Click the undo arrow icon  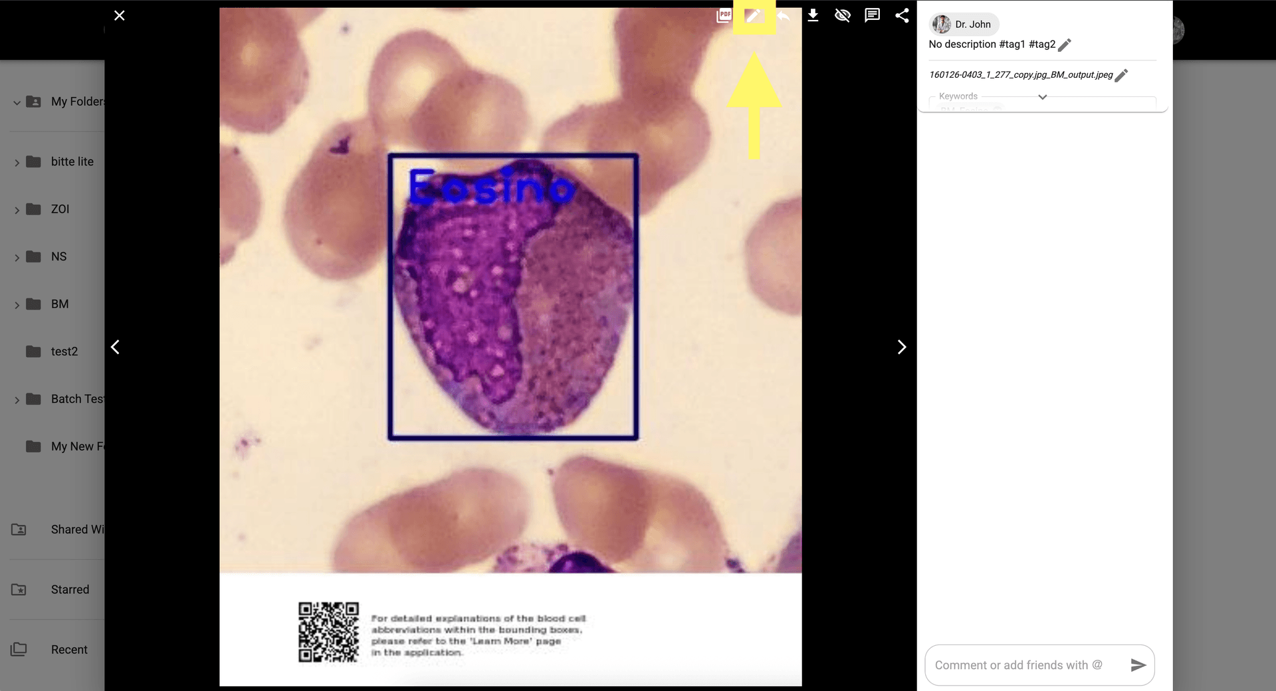click(x=784, y=16)
